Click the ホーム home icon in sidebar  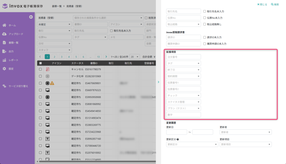(x=4, y=25)
